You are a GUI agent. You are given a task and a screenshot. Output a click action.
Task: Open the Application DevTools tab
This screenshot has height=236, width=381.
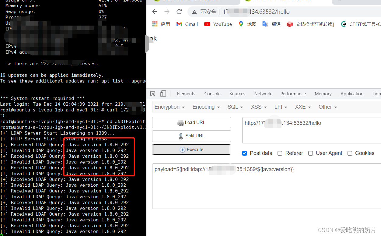pos(352,94)
